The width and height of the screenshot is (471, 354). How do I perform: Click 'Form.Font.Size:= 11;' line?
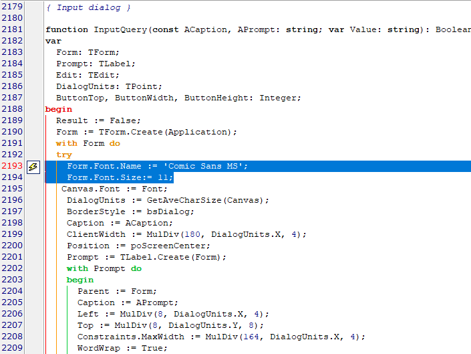pos(120,177)
